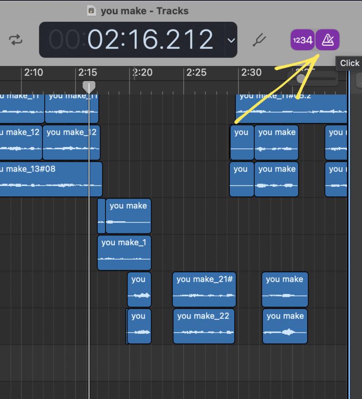Click the document icon in the title bar
The image size is (362, 399).
point(91,11)
